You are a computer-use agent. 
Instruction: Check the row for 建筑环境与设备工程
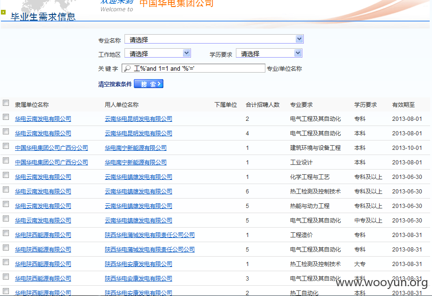pos(6,146)
